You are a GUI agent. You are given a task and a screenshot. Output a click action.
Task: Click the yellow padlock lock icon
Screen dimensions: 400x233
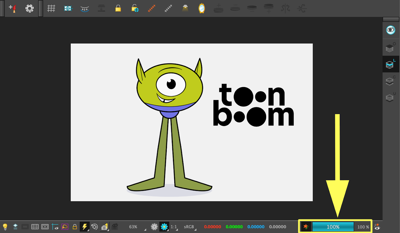[x=118, y=8]
